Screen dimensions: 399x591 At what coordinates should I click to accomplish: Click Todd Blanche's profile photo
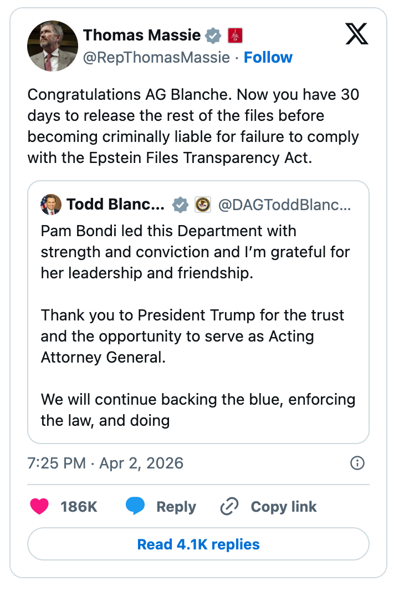(x=50, y=205)
